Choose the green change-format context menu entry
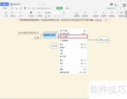Screen dimensions: 127x99 pyautogui.click(x=73, y=40)
